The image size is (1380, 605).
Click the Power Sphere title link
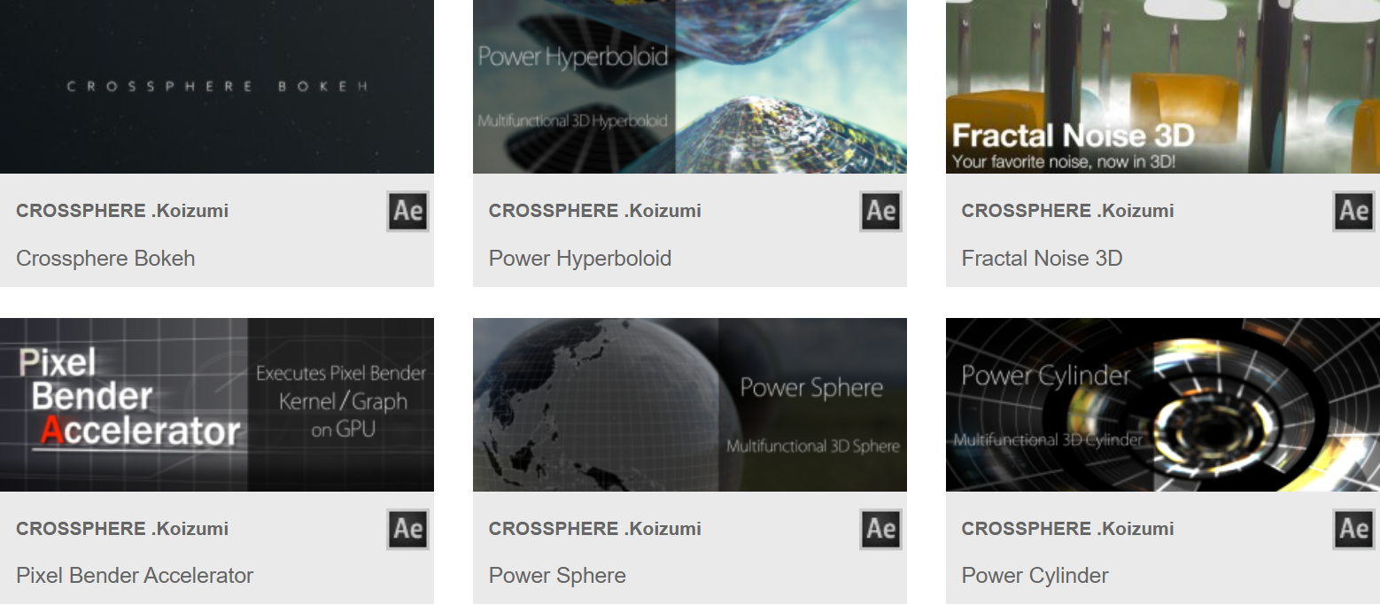[x=556, y=575]
